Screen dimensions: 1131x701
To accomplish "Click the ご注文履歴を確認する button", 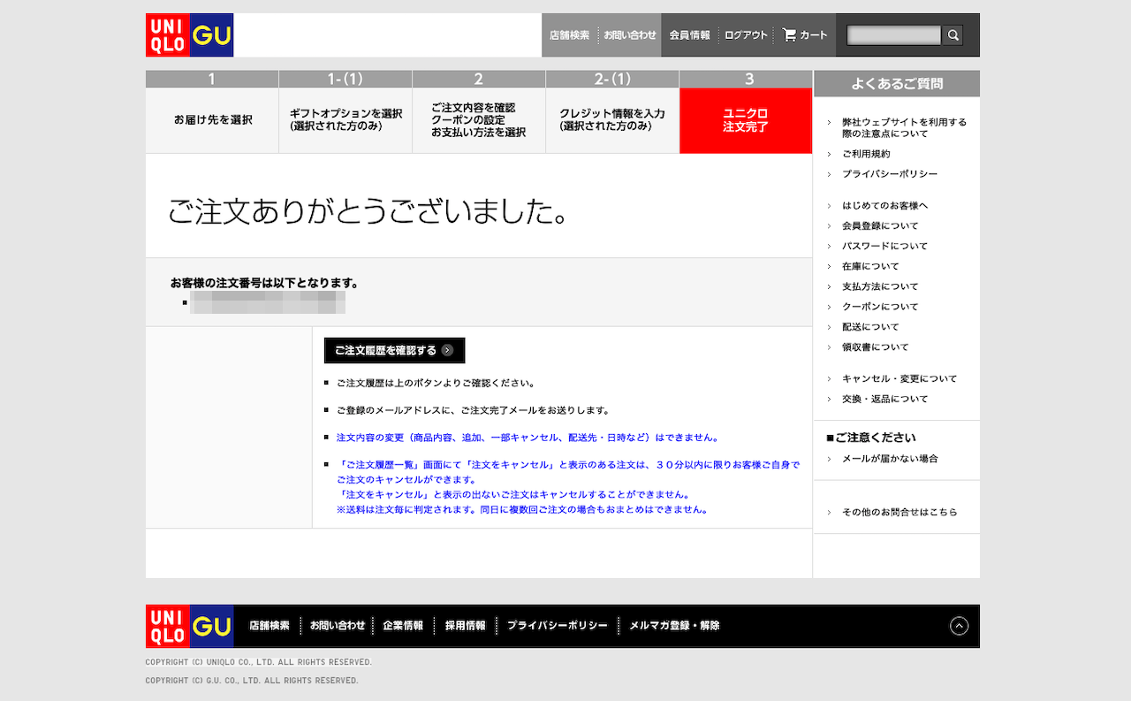I will pos(394,350).
